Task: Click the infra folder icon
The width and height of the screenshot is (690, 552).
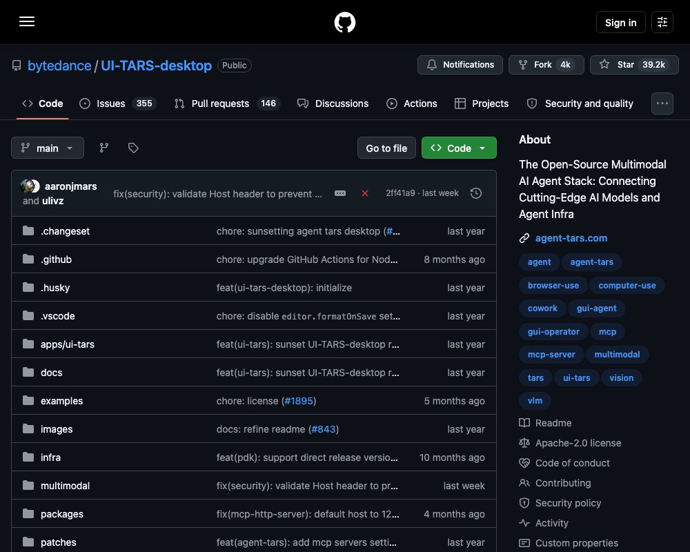Action: (28, 457)
